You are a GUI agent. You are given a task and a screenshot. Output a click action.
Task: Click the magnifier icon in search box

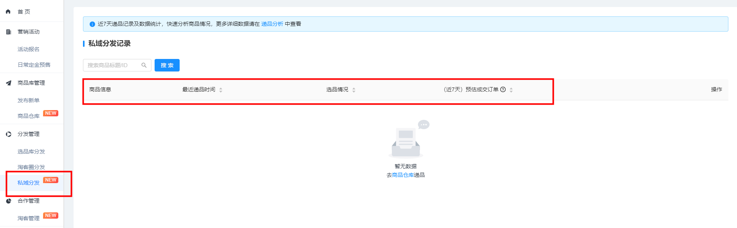[144, 65]
